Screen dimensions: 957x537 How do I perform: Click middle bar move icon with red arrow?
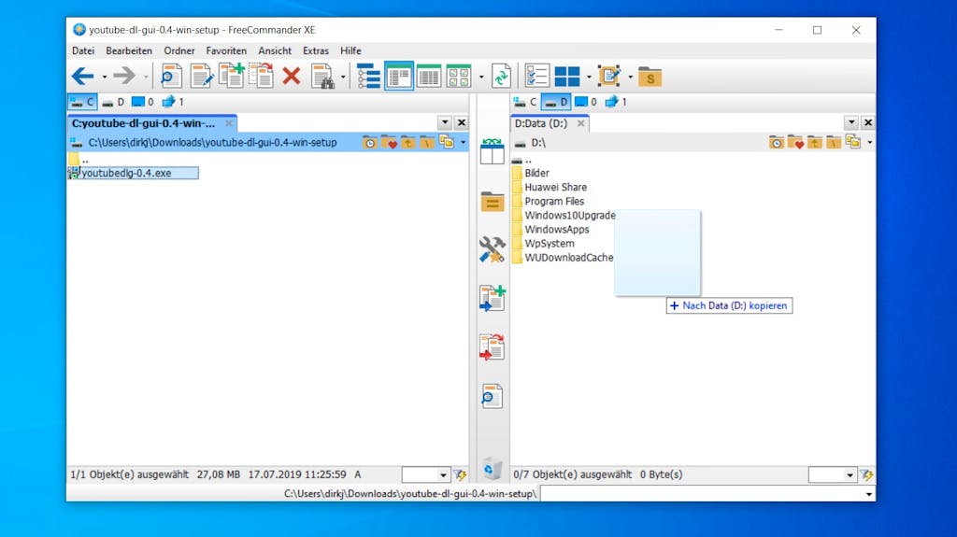492,347
